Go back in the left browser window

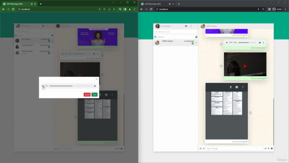point(4,9)
